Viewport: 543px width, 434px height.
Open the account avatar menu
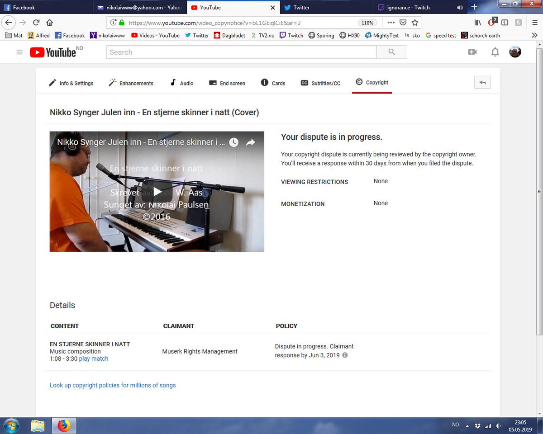515,52
